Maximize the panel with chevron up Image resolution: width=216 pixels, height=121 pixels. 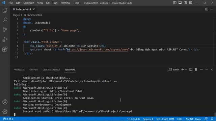point(207,70)
